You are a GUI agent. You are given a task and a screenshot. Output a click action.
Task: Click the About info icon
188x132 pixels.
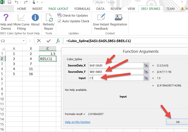(x=35, y=17)
